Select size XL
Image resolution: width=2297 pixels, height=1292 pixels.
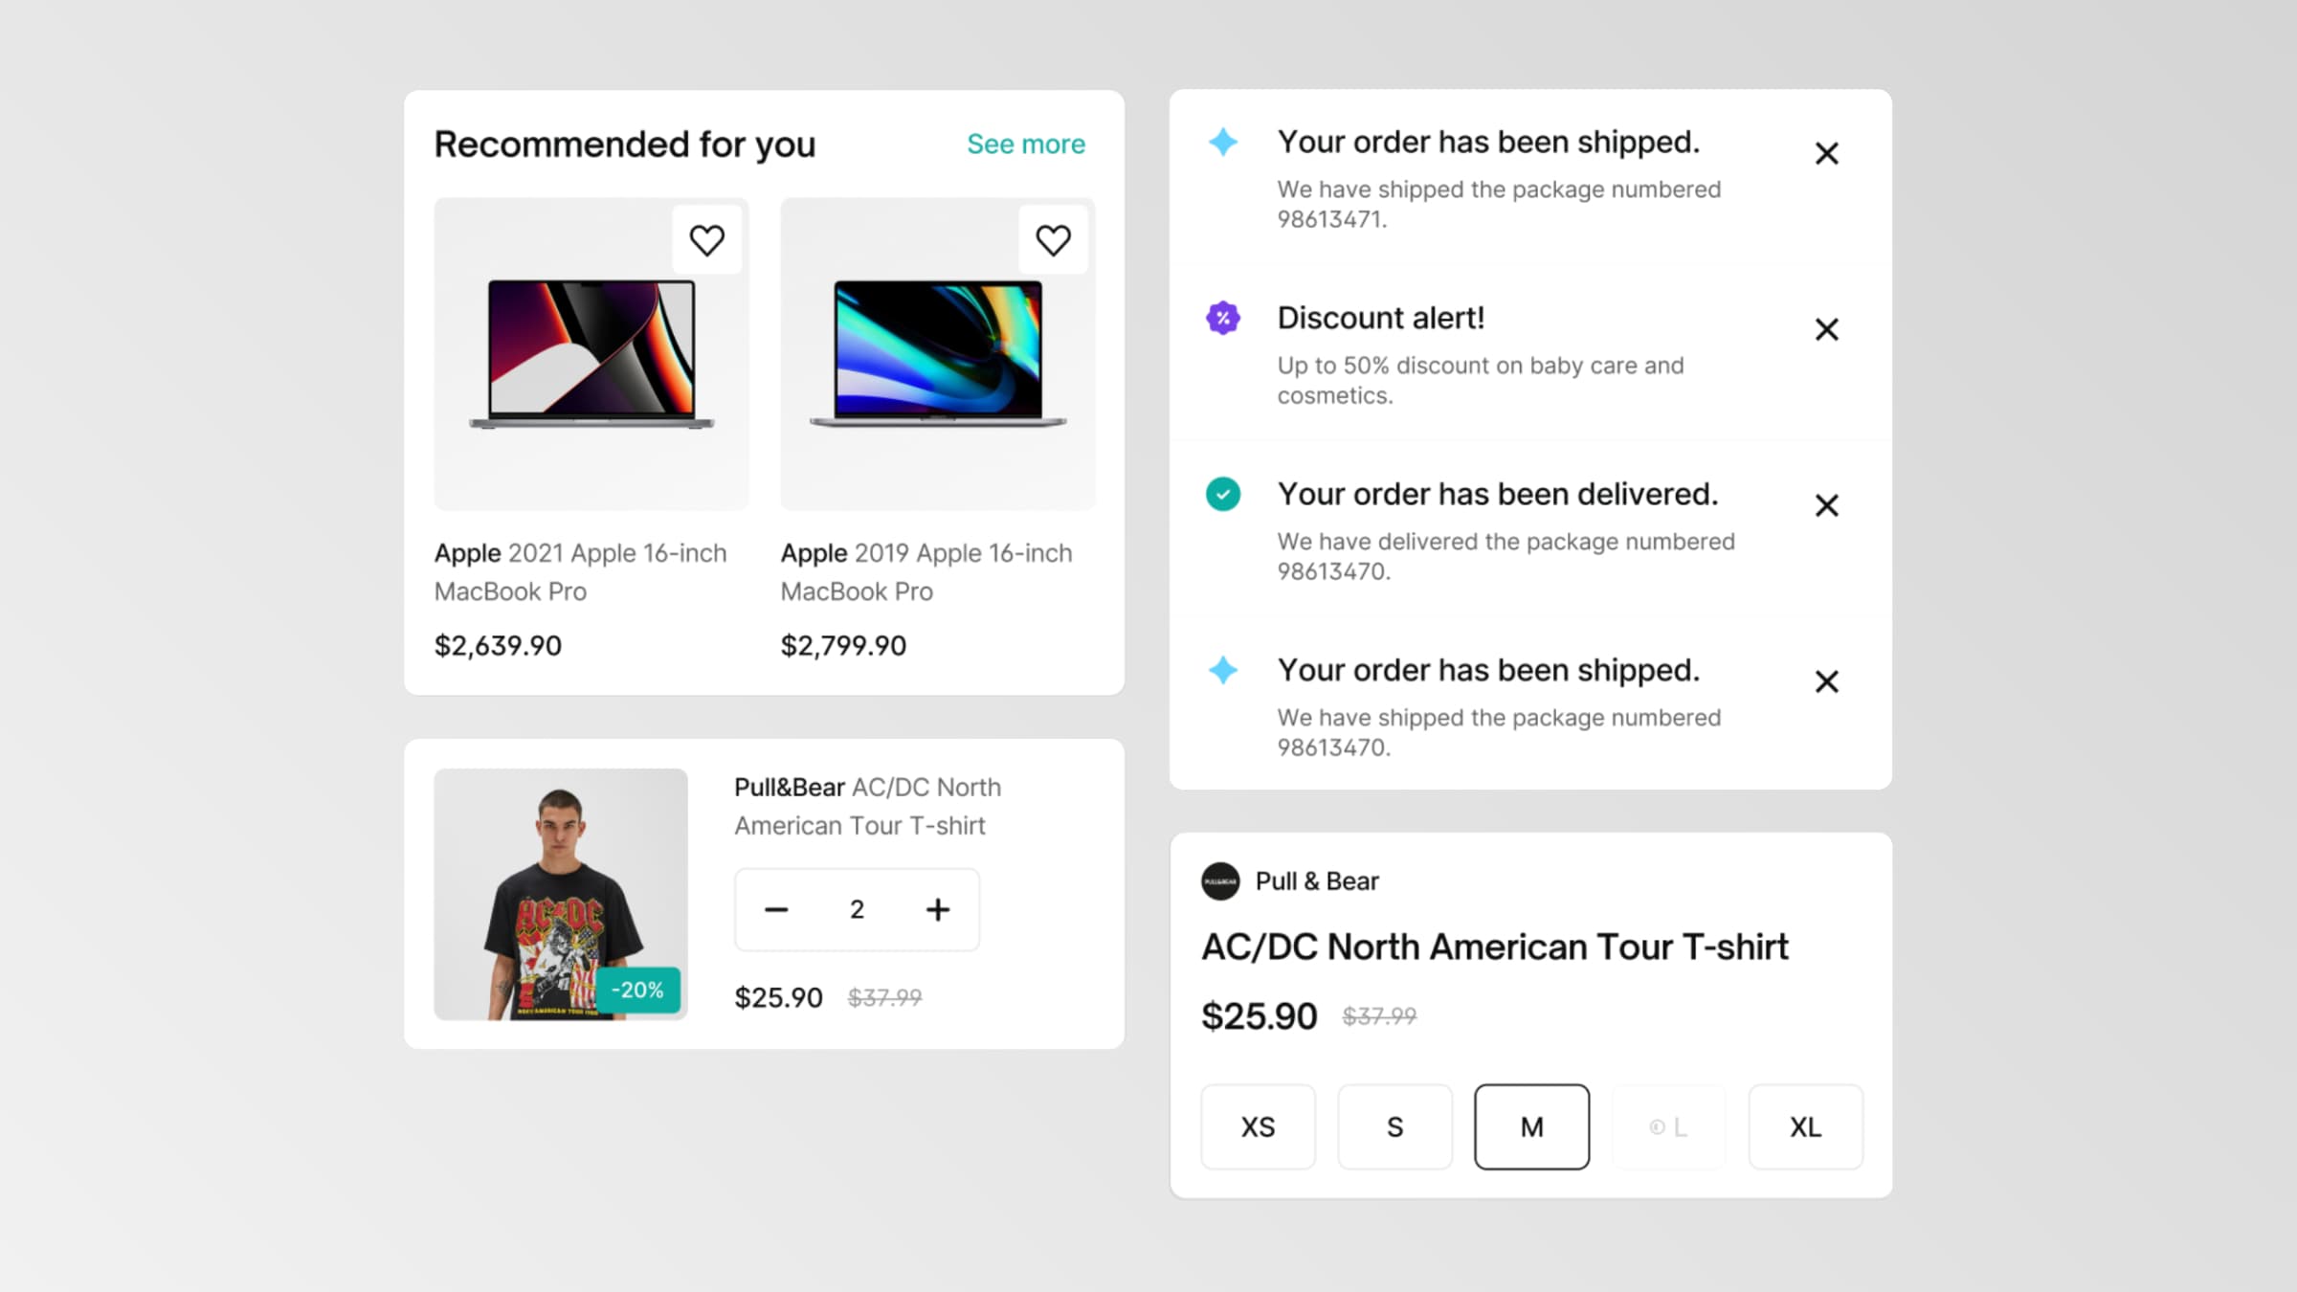1805,1126
